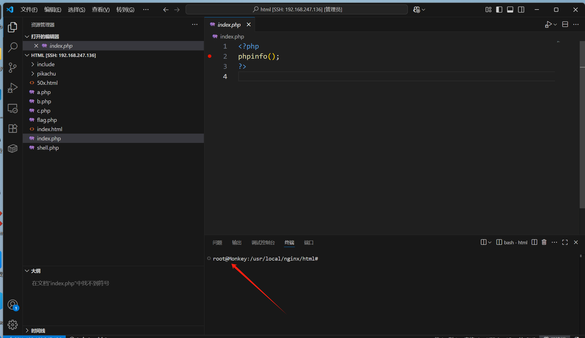This screenshot has width=585, height=338.
Task: Open flag.php in the explorer
Action: (47, 120)
